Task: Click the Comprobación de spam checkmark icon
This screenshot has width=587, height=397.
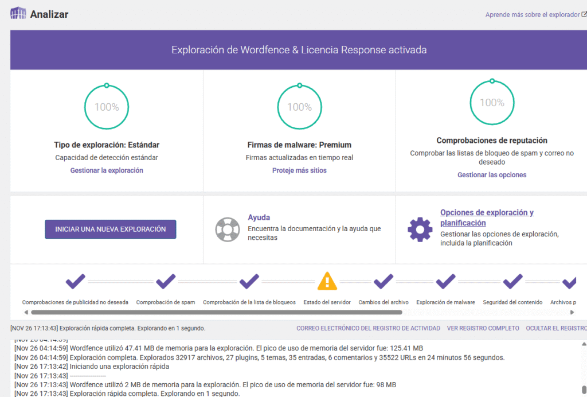Action: click(x=165, y=281)
